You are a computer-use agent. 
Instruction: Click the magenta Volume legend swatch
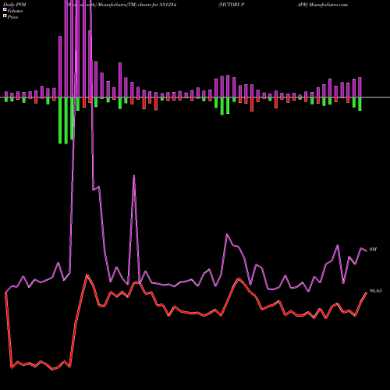click(5, 10)
